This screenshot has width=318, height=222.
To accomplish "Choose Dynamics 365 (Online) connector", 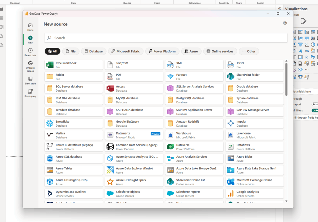I will pos(74,194).
